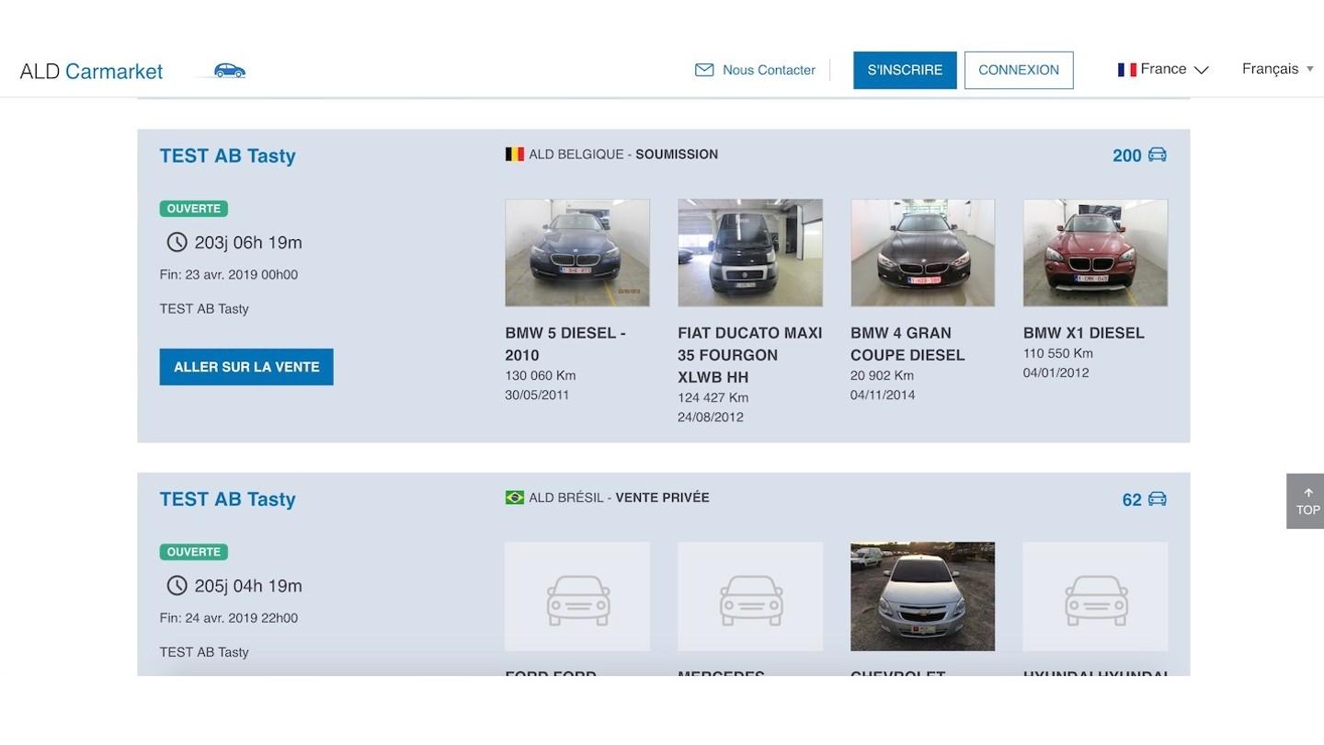Image resolution: width=1324 pixels, height=745 pixels.
Task: View the Fiat Ducato Maxi van thumbnail
Action: pyautogui.click(x=750, y=253)
